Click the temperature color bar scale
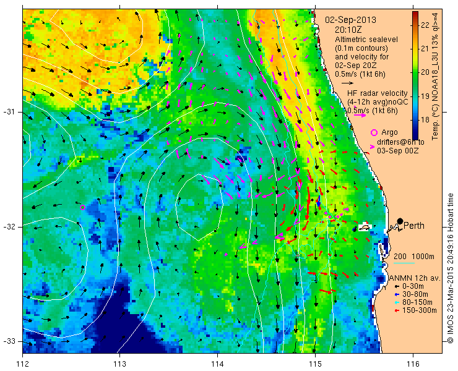Screen dimensions: 458x371 [415, 75]
